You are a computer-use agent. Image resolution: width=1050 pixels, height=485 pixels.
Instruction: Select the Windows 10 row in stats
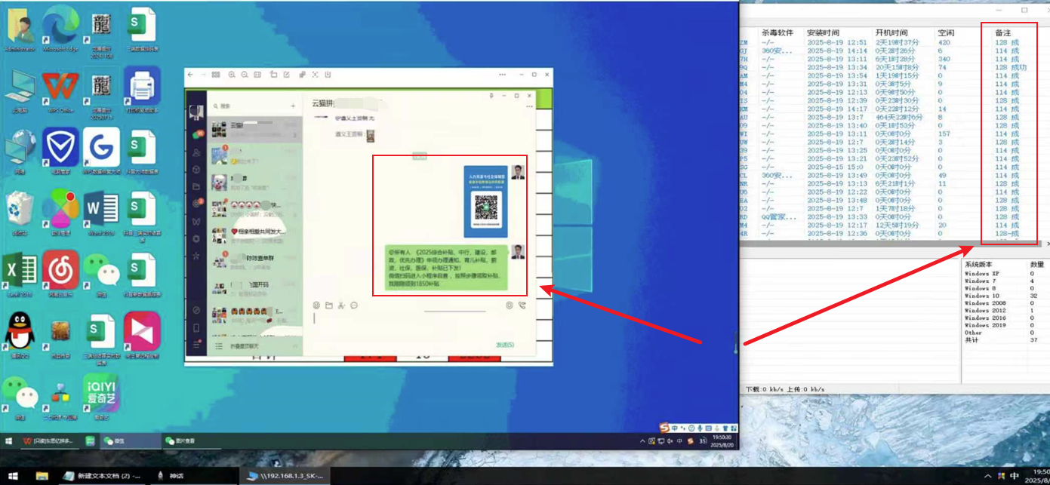click(x=1004, y=296)
